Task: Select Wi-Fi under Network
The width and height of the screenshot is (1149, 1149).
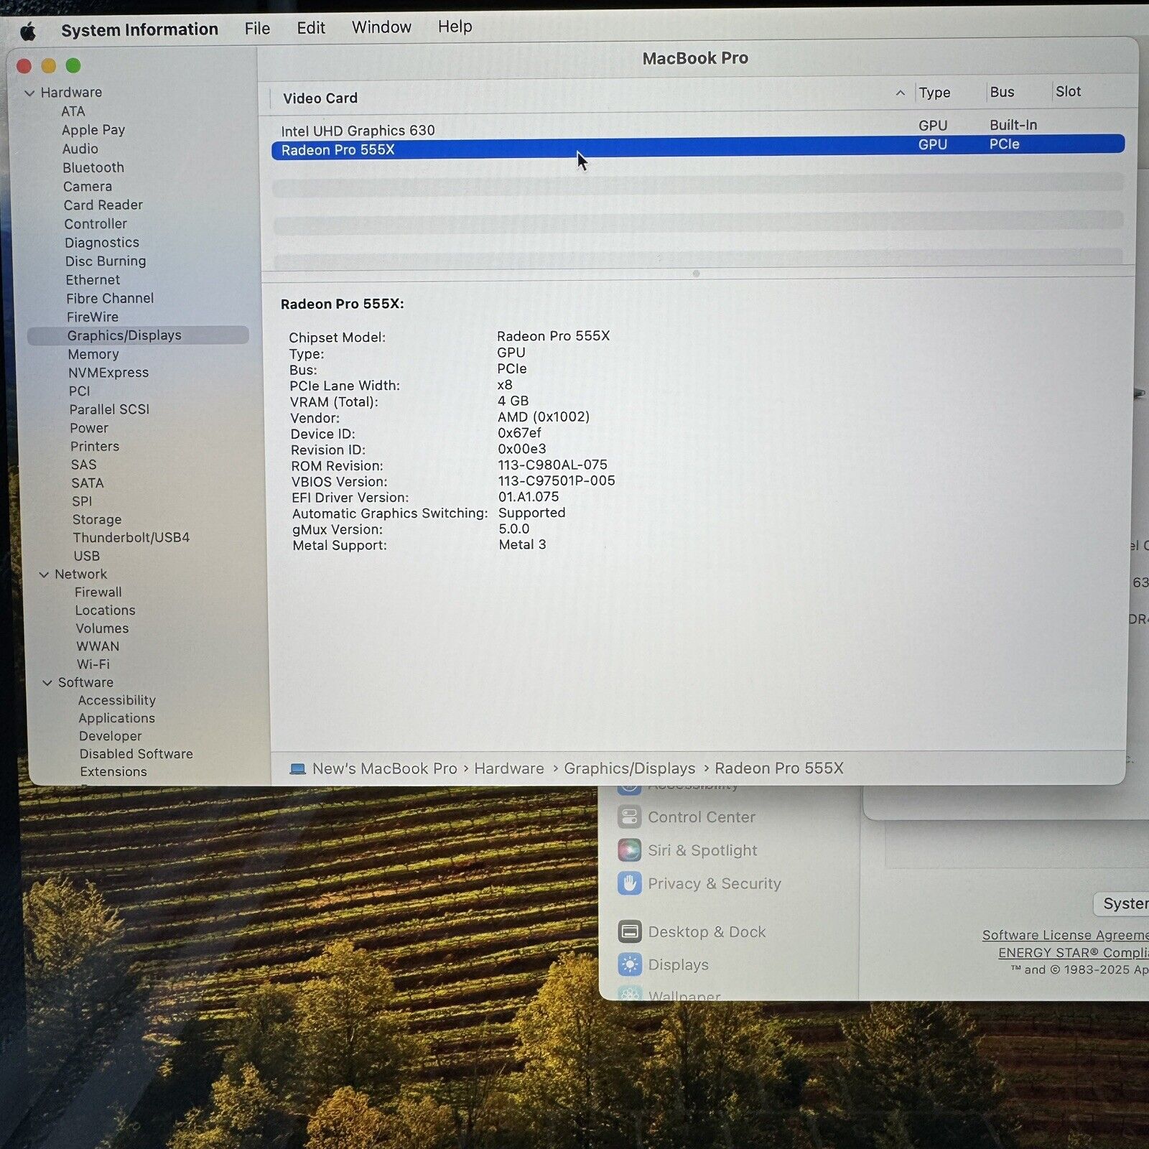Action: pos(93,664)
